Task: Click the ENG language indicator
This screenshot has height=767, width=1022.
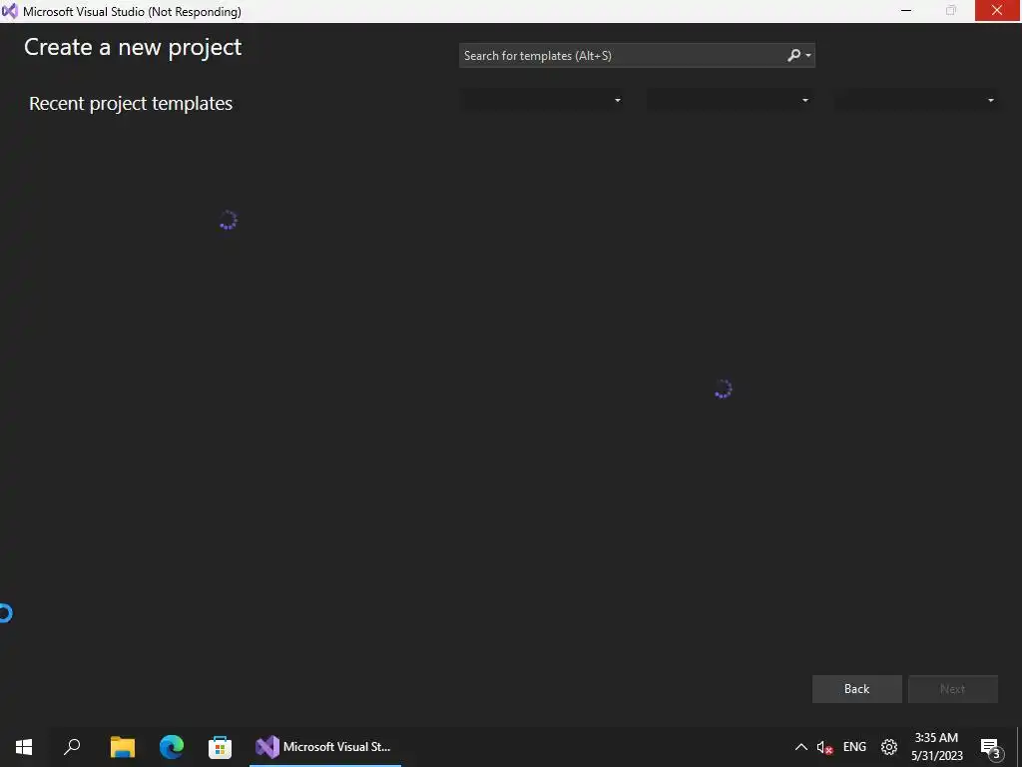Action: [x=854, y=747]
